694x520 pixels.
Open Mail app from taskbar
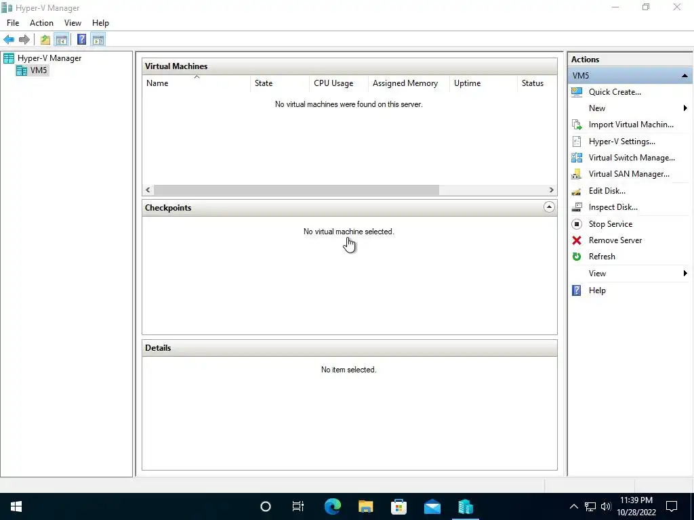coord(432,506)
